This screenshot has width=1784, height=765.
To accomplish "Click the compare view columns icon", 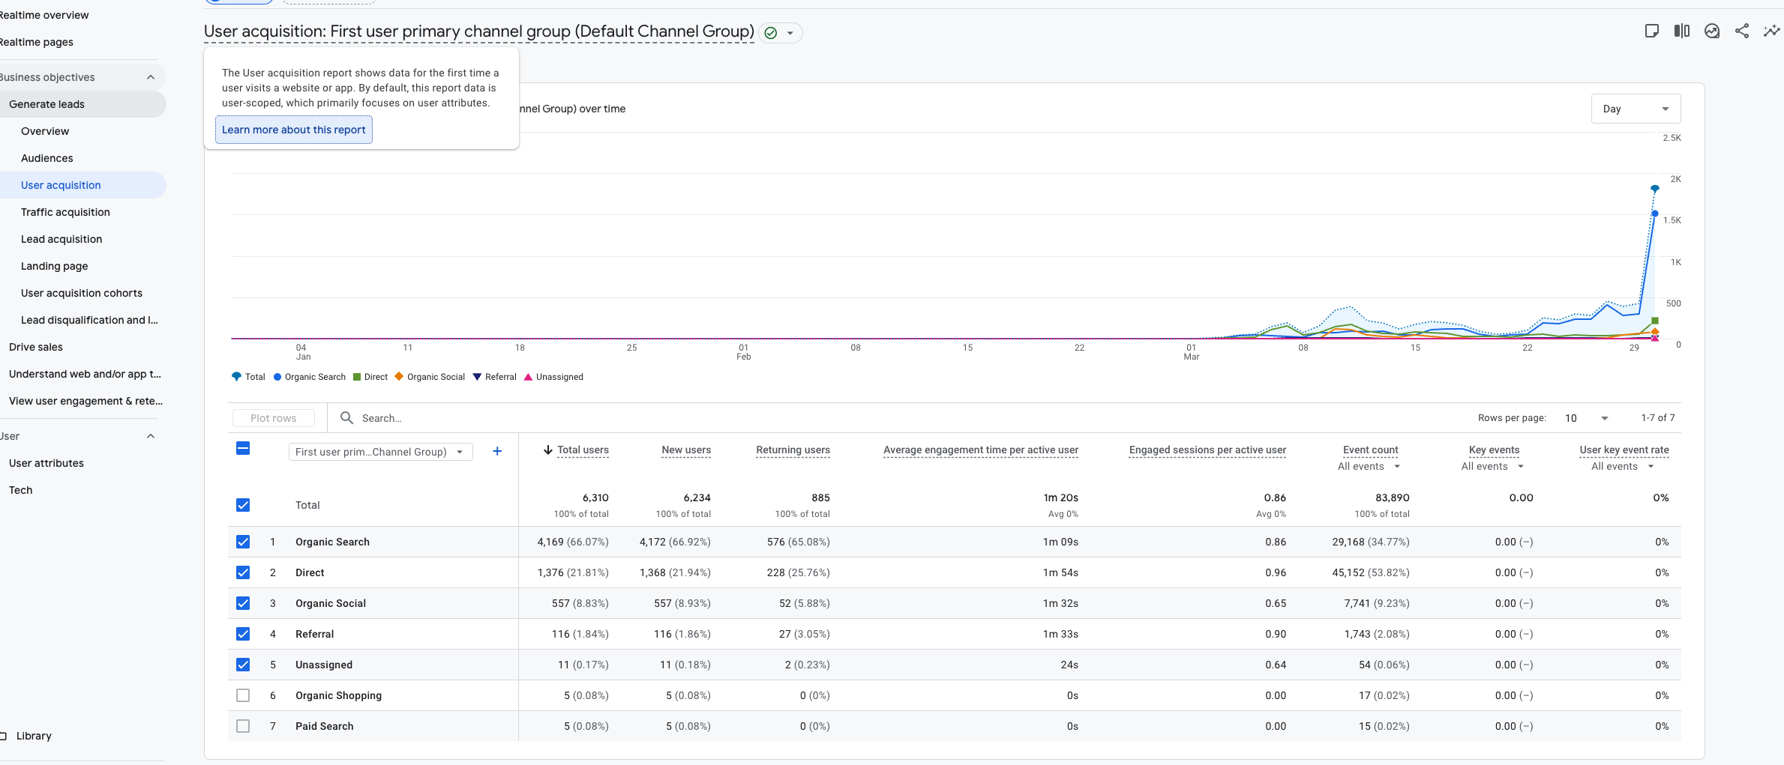I will coord(1681,31).
